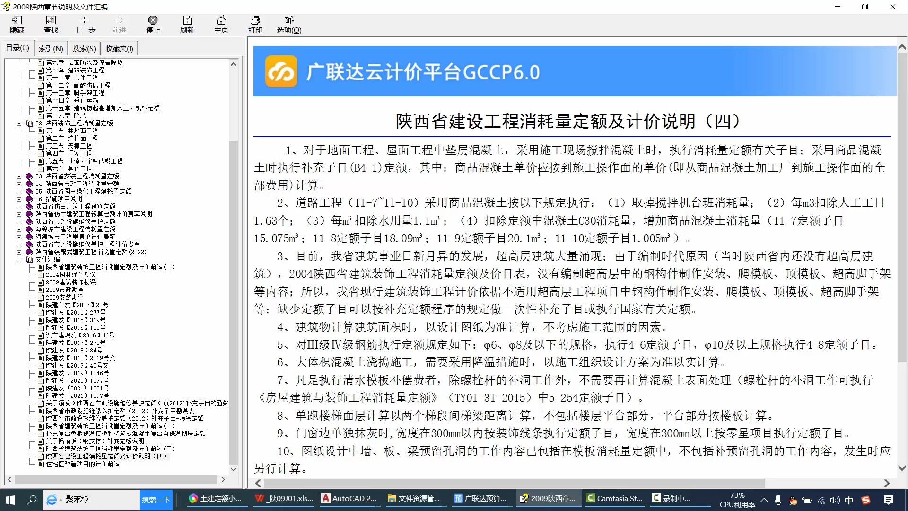Select 陕西省建设工程消耗量定额及计价说明（四）in tree
Screen dimensions: 908x511
coord(106,456)
